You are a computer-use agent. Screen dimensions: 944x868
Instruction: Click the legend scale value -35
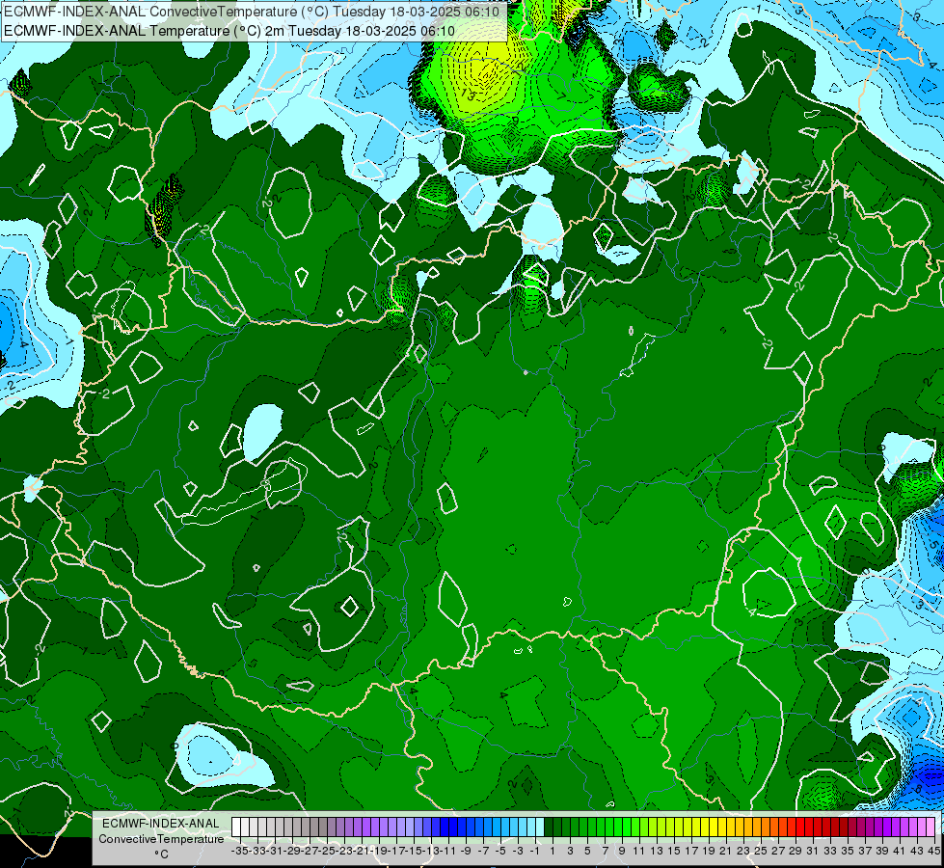240,851
